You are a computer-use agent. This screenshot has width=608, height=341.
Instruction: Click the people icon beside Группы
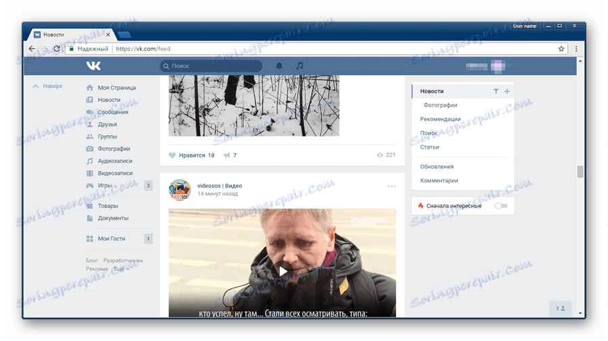[x=90, y=136]
